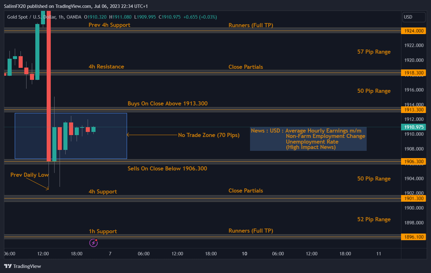Open the USD currency selector
This screenshot has height=273, width=431.
pyautogui.click(x=414, y=17)
